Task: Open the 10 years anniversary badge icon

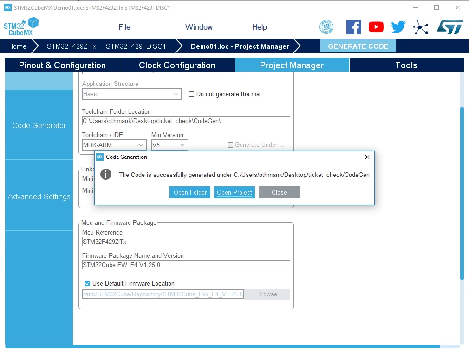Action: pyautogui.click(x=326, y=27)
